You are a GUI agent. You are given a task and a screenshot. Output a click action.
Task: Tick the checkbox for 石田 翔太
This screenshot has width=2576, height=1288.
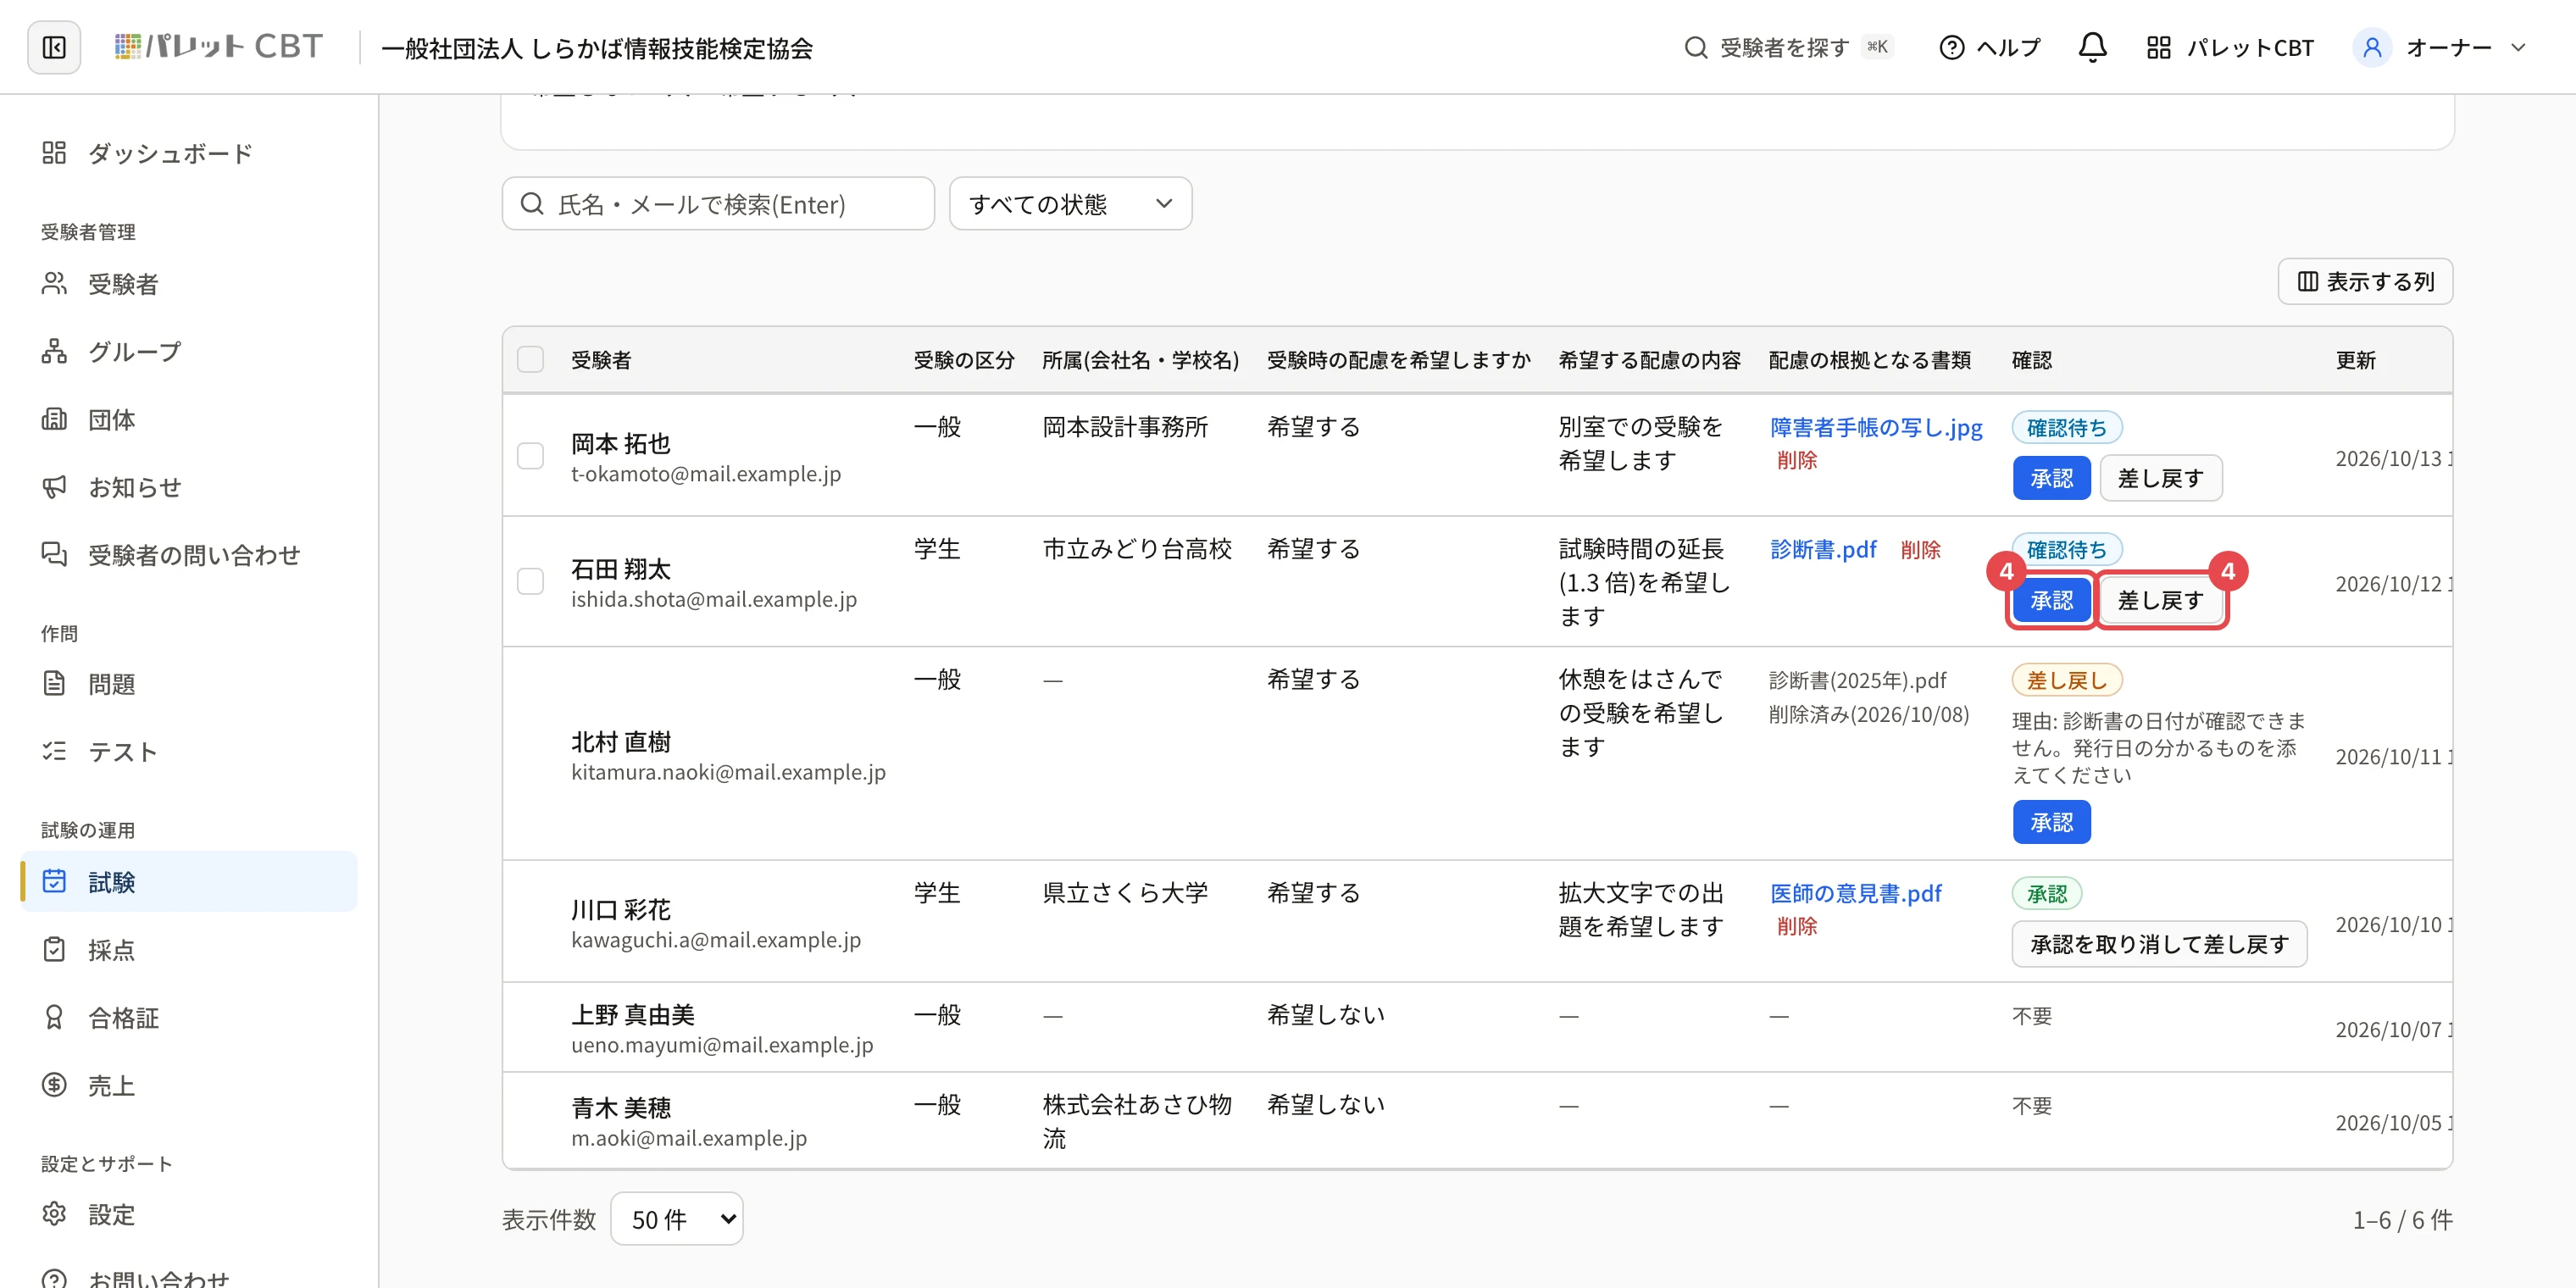pyautogui.click(x=530, y=581)
